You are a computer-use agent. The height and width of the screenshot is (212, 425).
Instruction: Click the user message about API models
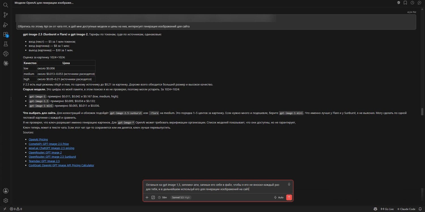(216, 22)
